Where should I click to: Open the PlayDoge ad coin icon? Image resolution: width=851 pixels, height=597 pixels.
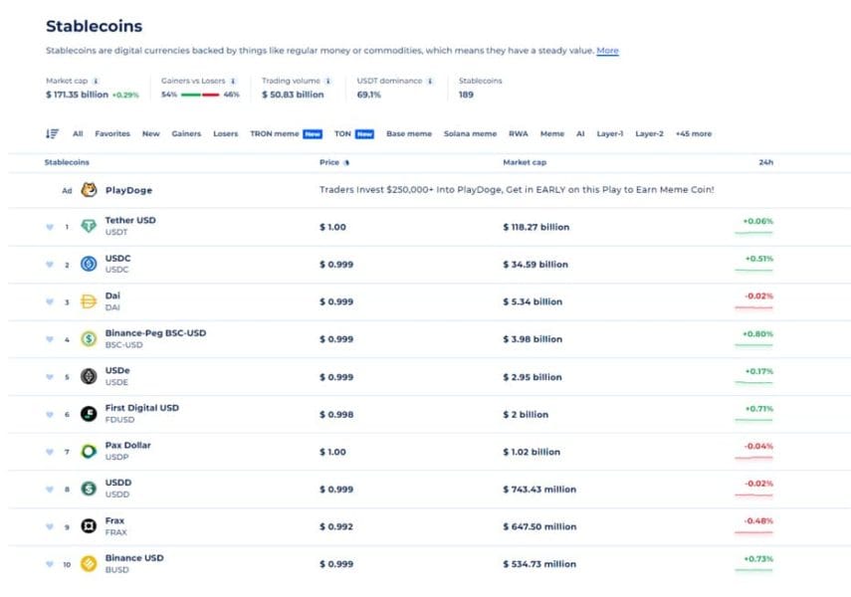[x=90, y=187]
